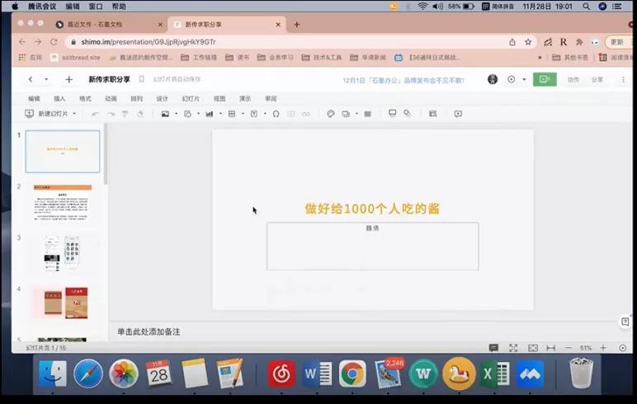637x404 pixels.
Task: Click the green present slideshow button
Action: (544, 79)
